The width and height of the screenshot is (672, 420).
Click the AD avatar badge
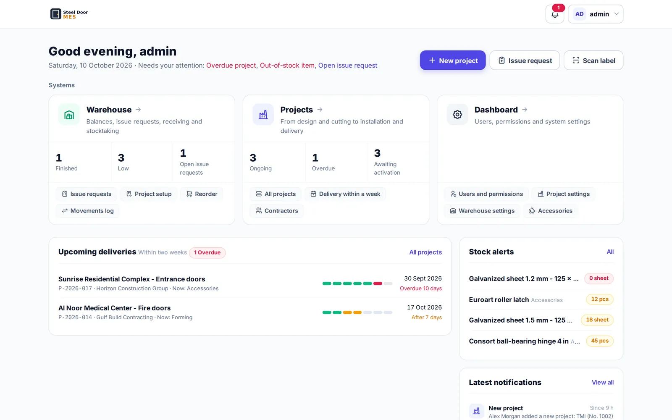point(579,14)
